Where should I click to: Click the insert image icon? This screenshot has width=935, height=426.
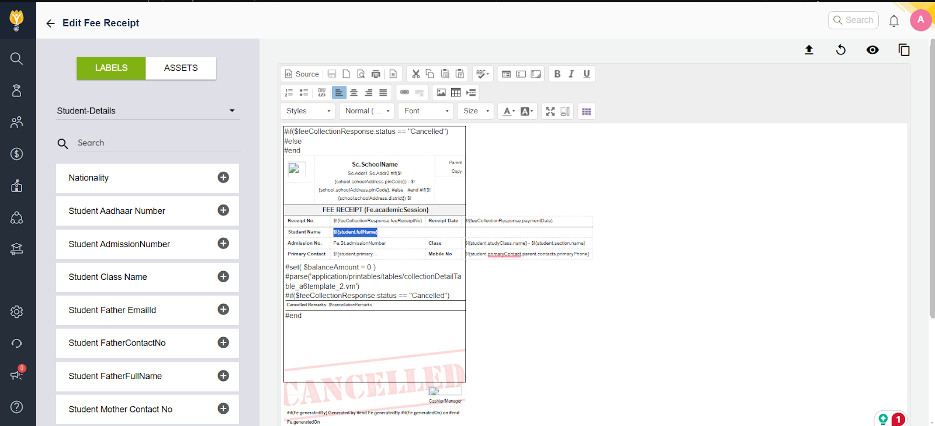click(441, 93)
